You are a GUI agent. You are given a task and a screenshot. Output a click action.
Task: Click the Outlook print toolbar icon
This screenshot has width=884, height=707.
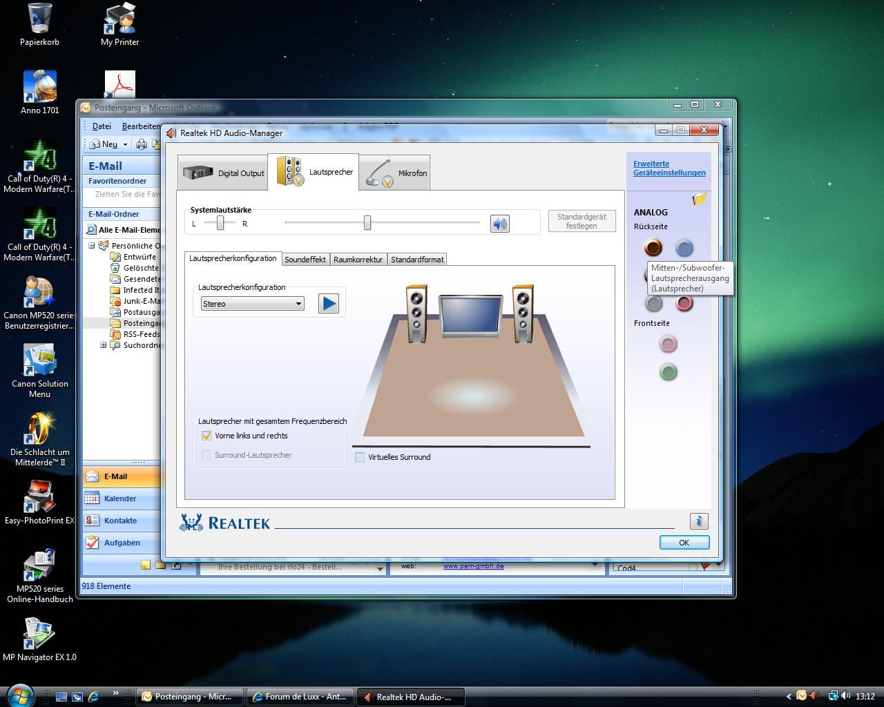[142, 144]
